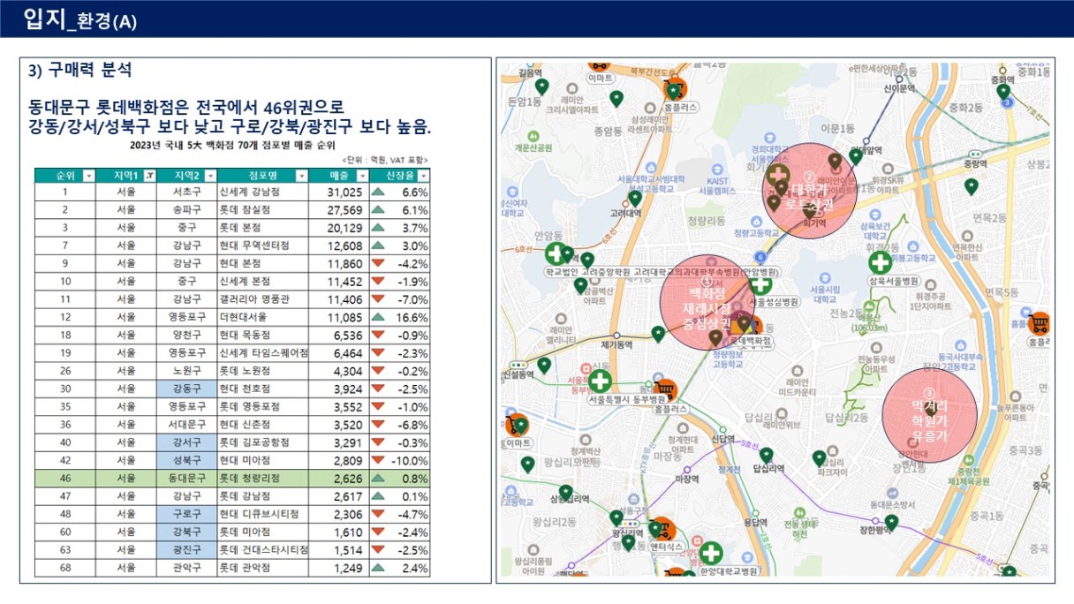Click the 삼육서울병원 hospital cross icon
This screenshot has height=604, width=1074.
[x=880, y=262]
